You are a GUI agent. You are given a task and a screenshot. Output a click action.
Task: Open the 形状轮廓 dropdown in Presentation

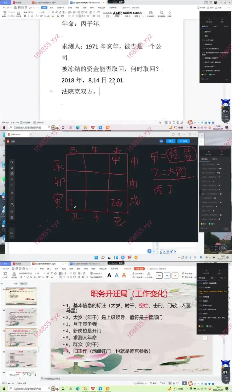[188, 277]
